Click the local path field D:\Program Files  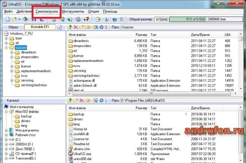click(x=182, y=100)
